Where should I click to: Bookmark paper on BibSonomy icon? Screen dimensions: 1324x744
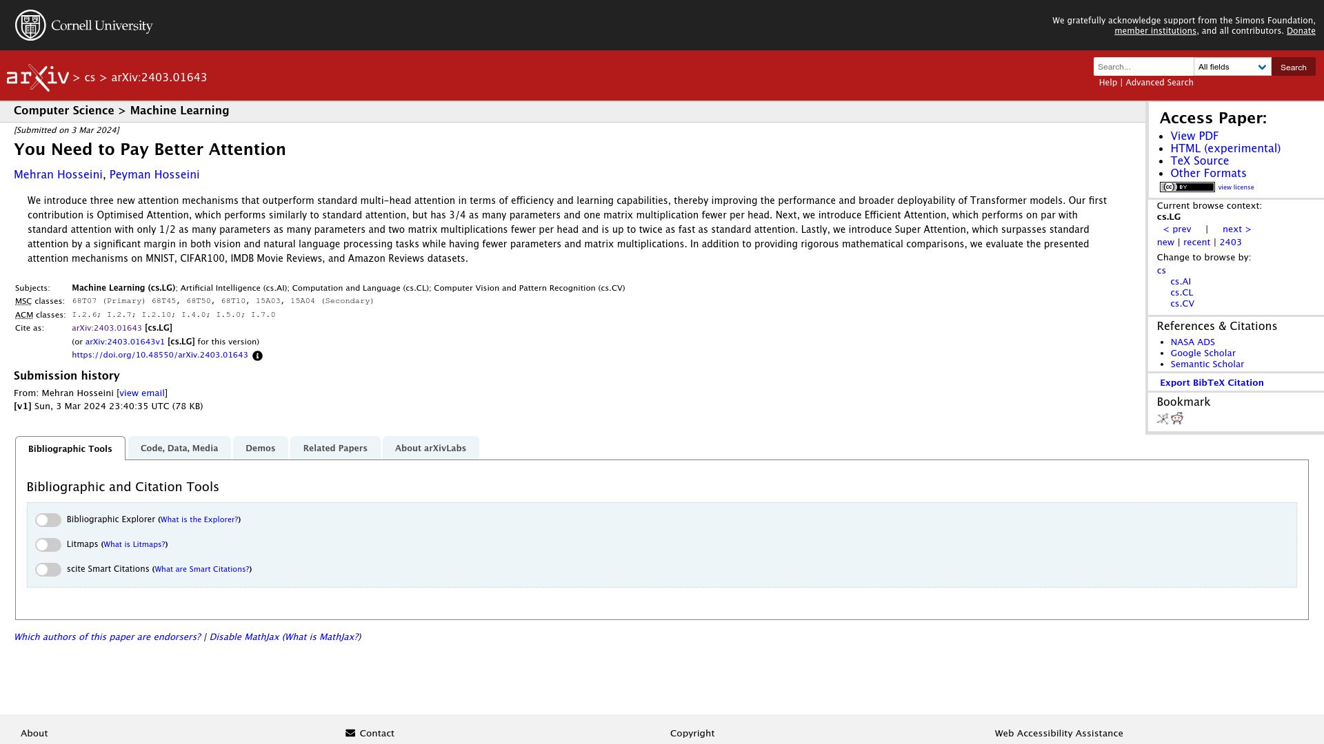(x=1163, y=419)
